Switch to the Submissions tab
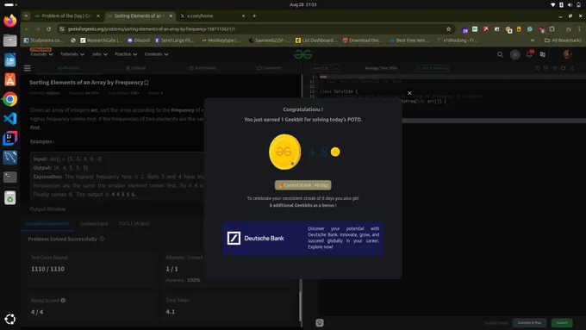The width and height of the screenshot is (586, 330). pyautogui.click(x=203, y=68)
